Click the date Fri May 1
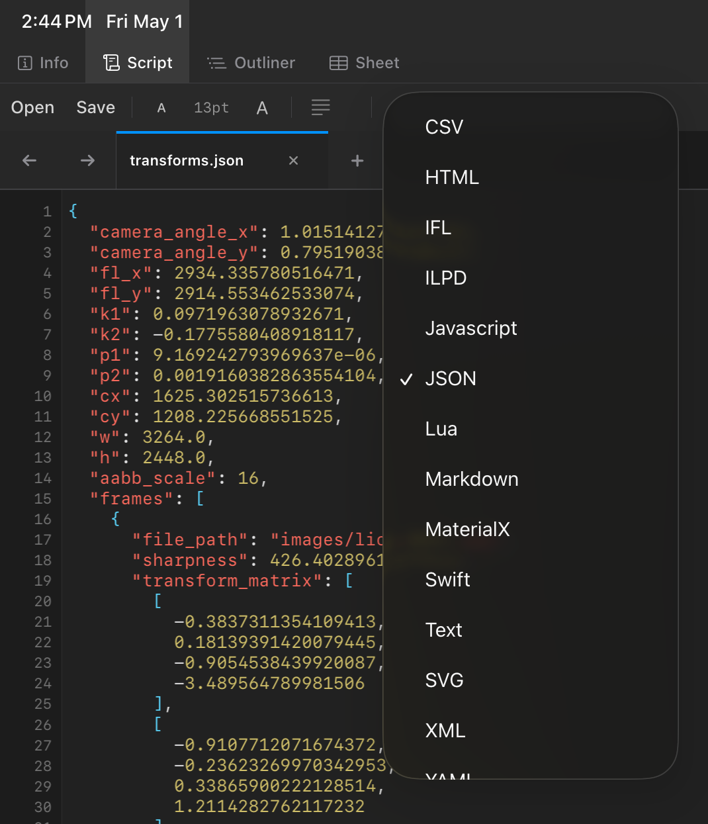 145,22
